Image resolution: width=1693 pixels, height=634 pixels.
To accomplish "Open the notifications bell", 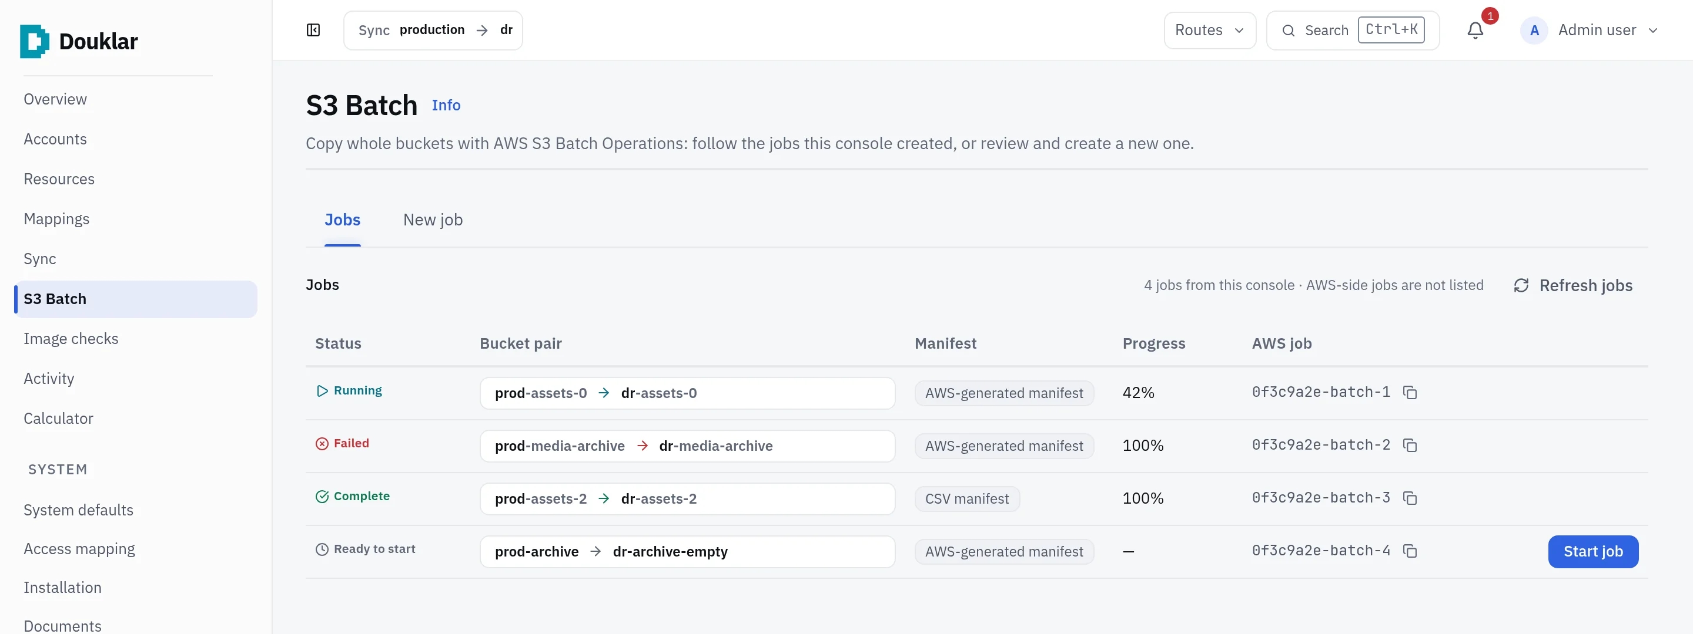I will tap(1475, 30).
